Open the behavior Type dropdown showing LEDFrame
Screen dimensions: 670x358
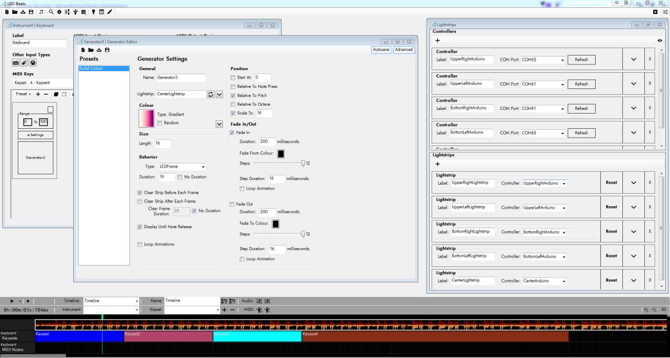pos(182,166)
